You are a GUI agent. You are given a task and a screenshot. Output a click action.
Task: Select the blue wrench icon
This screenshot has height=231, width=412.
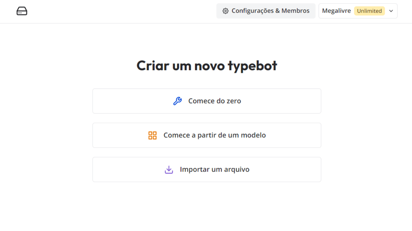click(177, 101)
